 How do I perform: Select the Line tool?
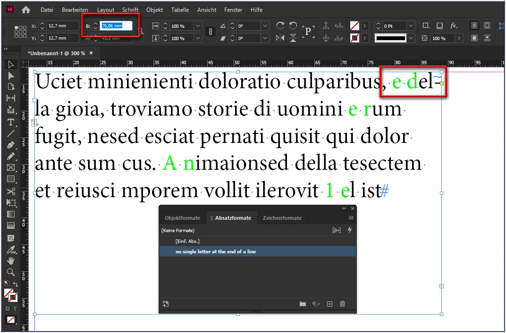[x=11, y=133]
